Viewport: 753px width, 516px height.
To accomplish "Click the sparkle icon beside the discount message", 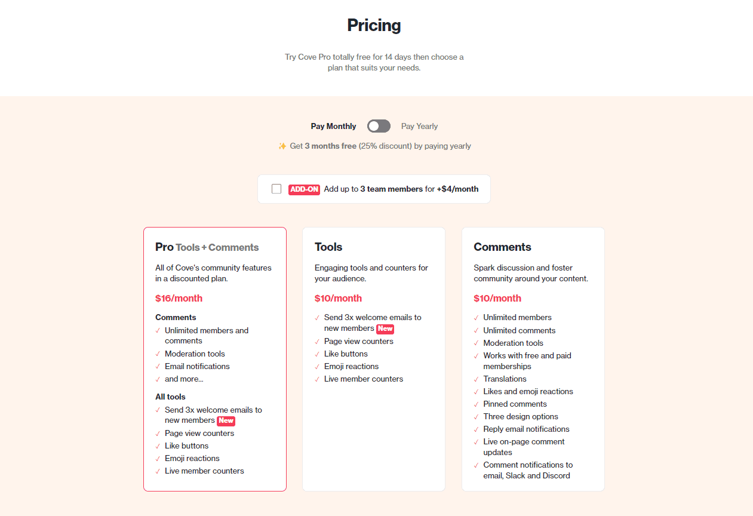I will (282, 145).
